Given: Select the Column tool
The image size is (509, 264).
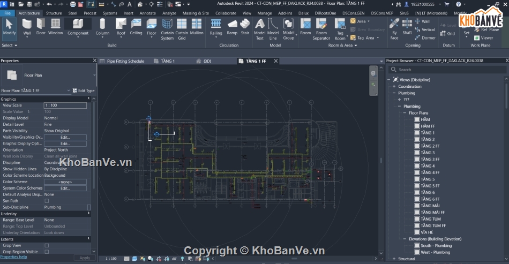Looking at the screenshot, I should point(102,28).
